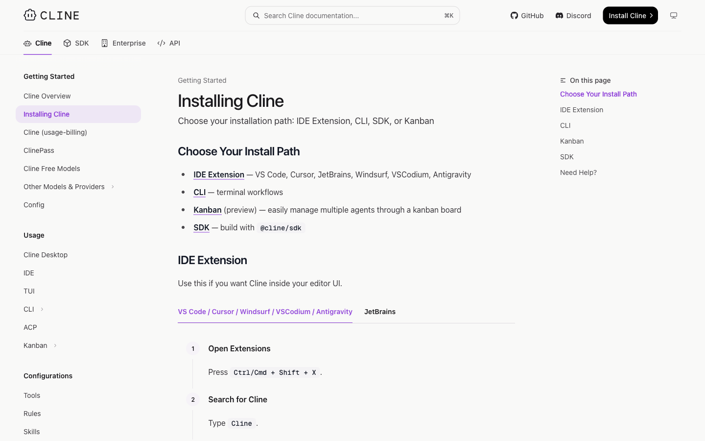Click the Enterprise building icon
Screen dimensions: 705x441
(x=104, y=43)
